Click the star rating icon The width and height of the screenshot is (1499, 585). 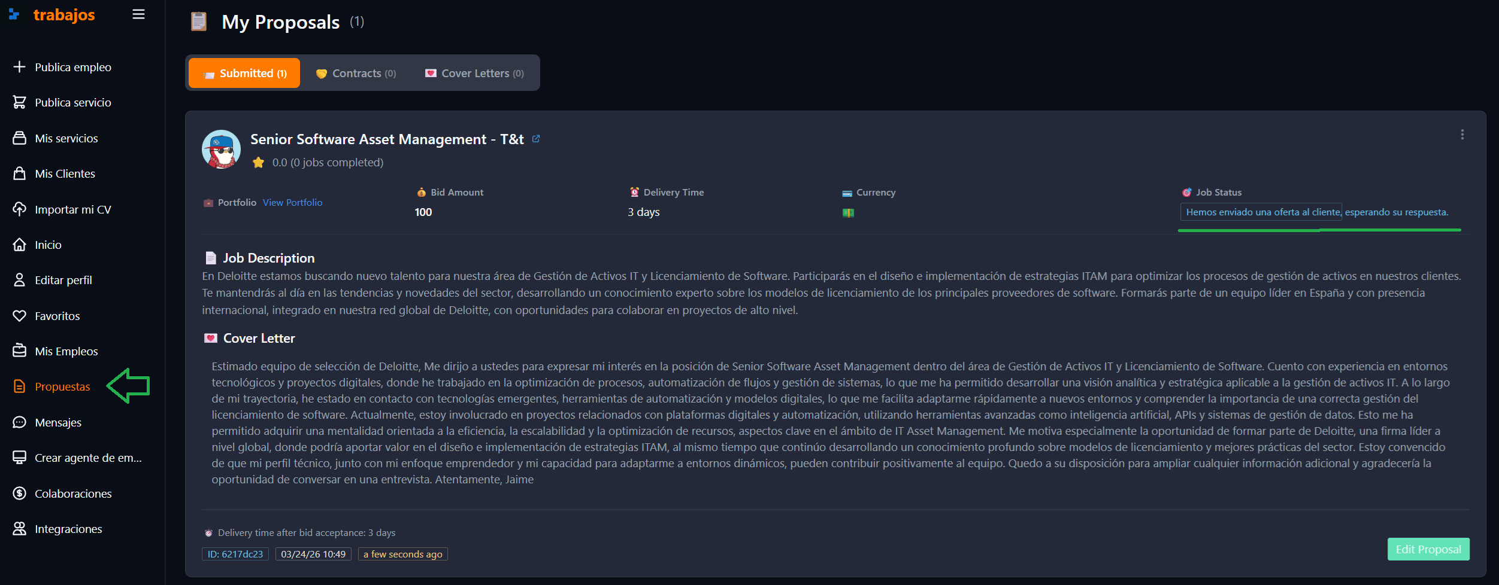coord(258,163)
